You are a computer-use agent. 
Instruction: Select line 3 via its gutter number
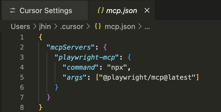pyautogui.click(x=22, y=57)
